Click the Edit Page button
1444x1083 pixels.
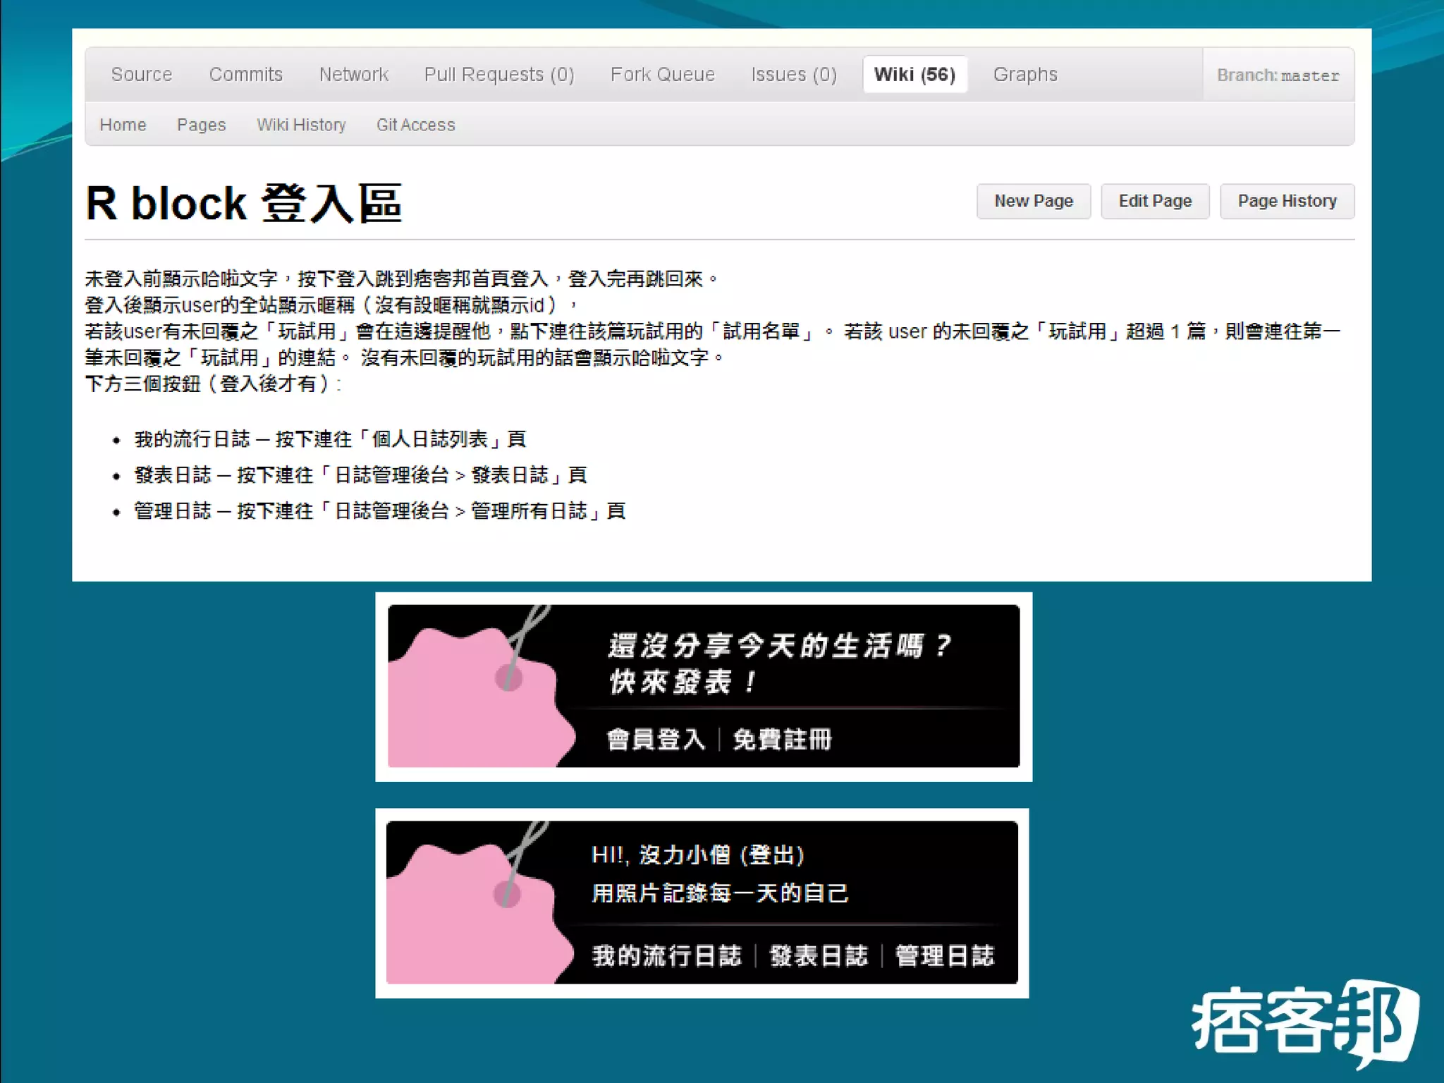pos(1154,202)
